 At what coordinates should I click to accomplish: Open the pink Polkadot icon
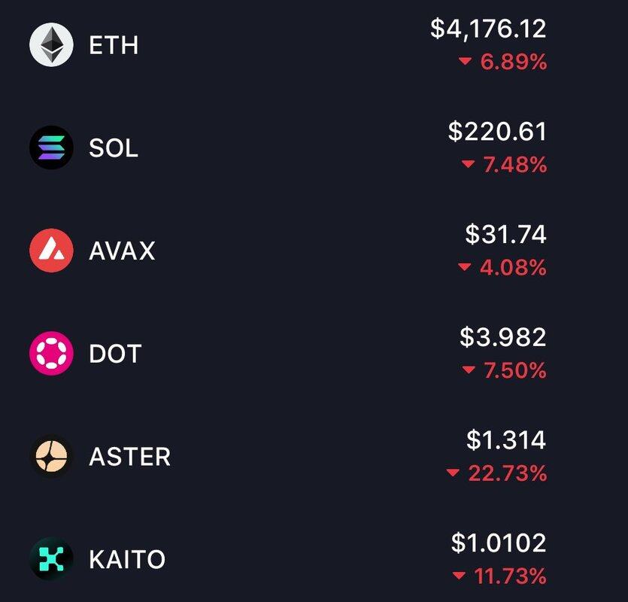(x=51, y=353)
